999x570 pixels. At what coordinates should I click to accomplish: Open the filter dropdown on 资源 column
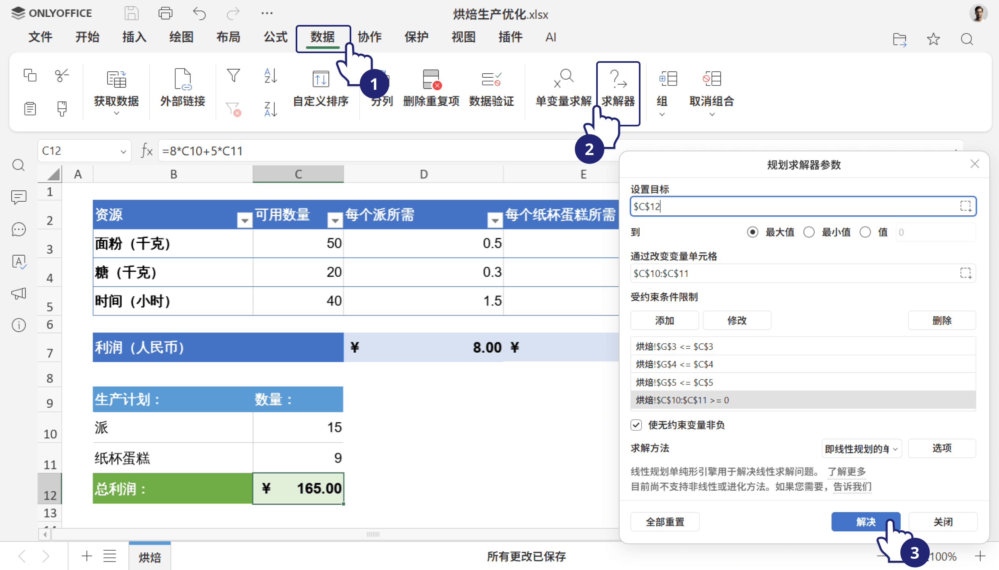[x=244, y=221]
